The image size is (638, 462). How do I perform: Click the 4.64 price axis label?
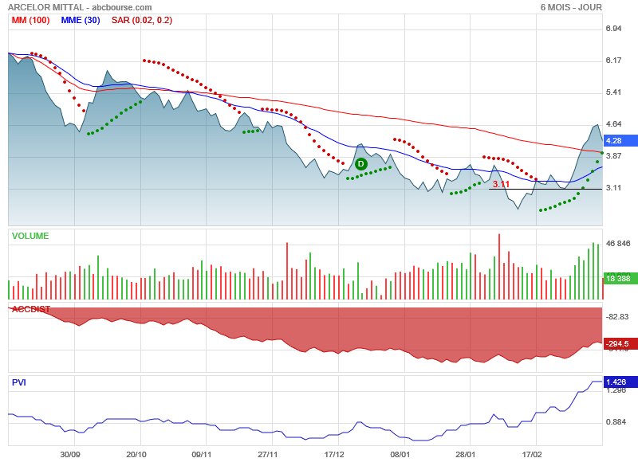(x=613, y=124)
